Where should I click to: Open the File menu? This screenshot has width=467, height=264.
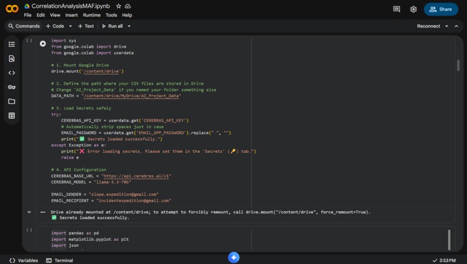tap(28, 15)
